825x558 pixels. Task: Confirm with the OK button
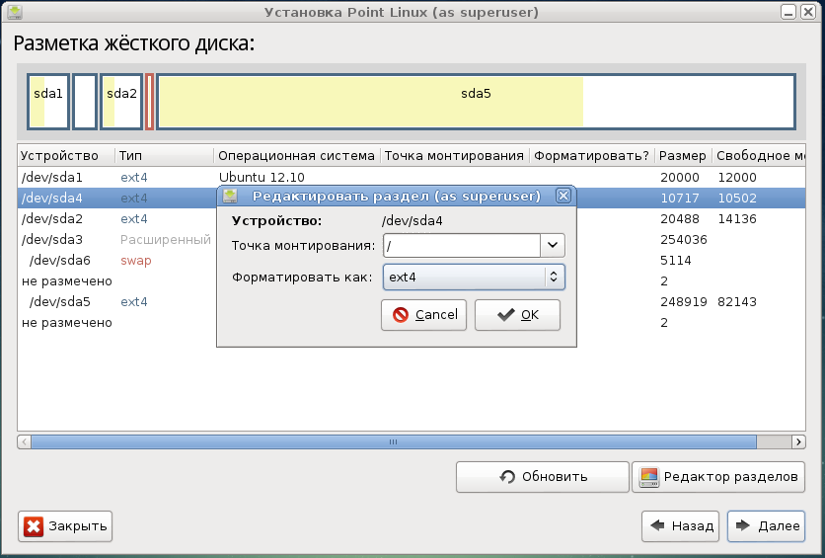point(518,315)
